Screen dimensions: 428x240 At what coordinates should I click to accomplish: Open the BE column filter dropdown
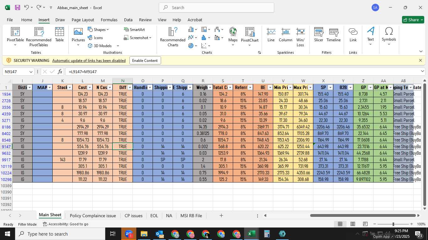(x=270, y=87)
